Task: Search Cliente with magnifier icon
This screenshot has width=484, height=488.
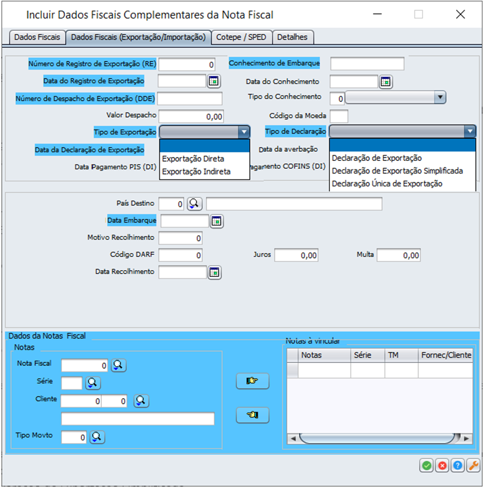Action: point(141,400)
